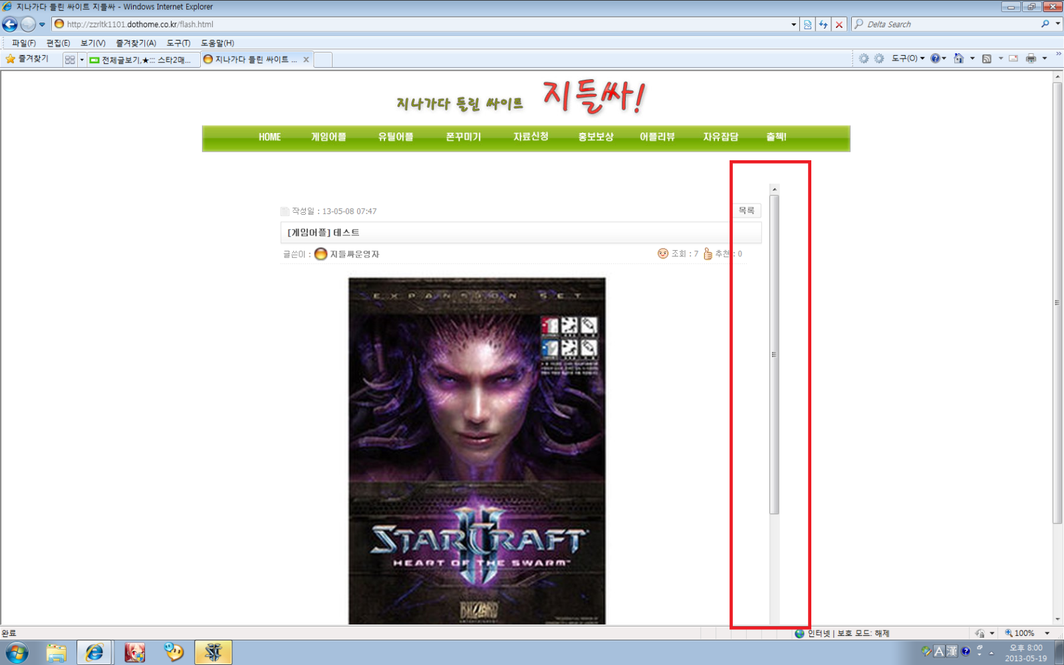
Task: Refresh the page with the blue arrows
Action: pos(823,25)
